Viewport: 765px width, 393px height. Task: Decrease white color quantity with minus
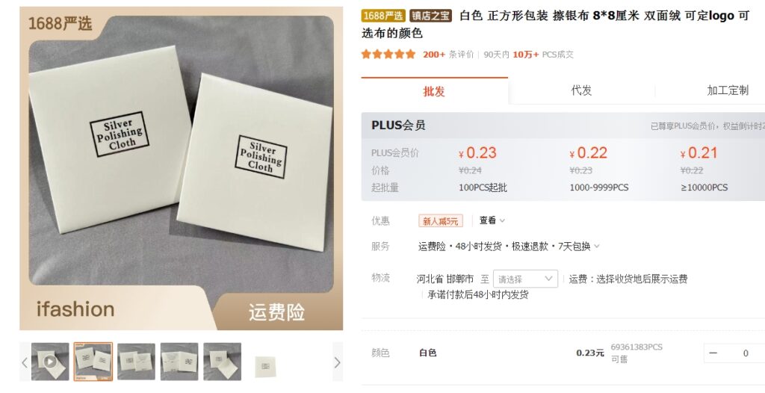click(x=713, y=353)
